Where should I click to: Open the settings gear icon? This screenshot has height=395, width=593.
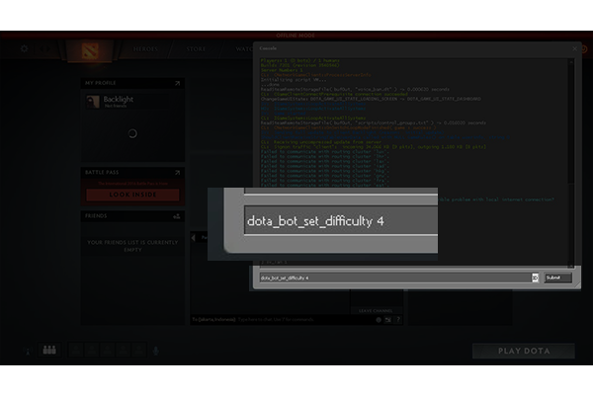coord(24,48)
